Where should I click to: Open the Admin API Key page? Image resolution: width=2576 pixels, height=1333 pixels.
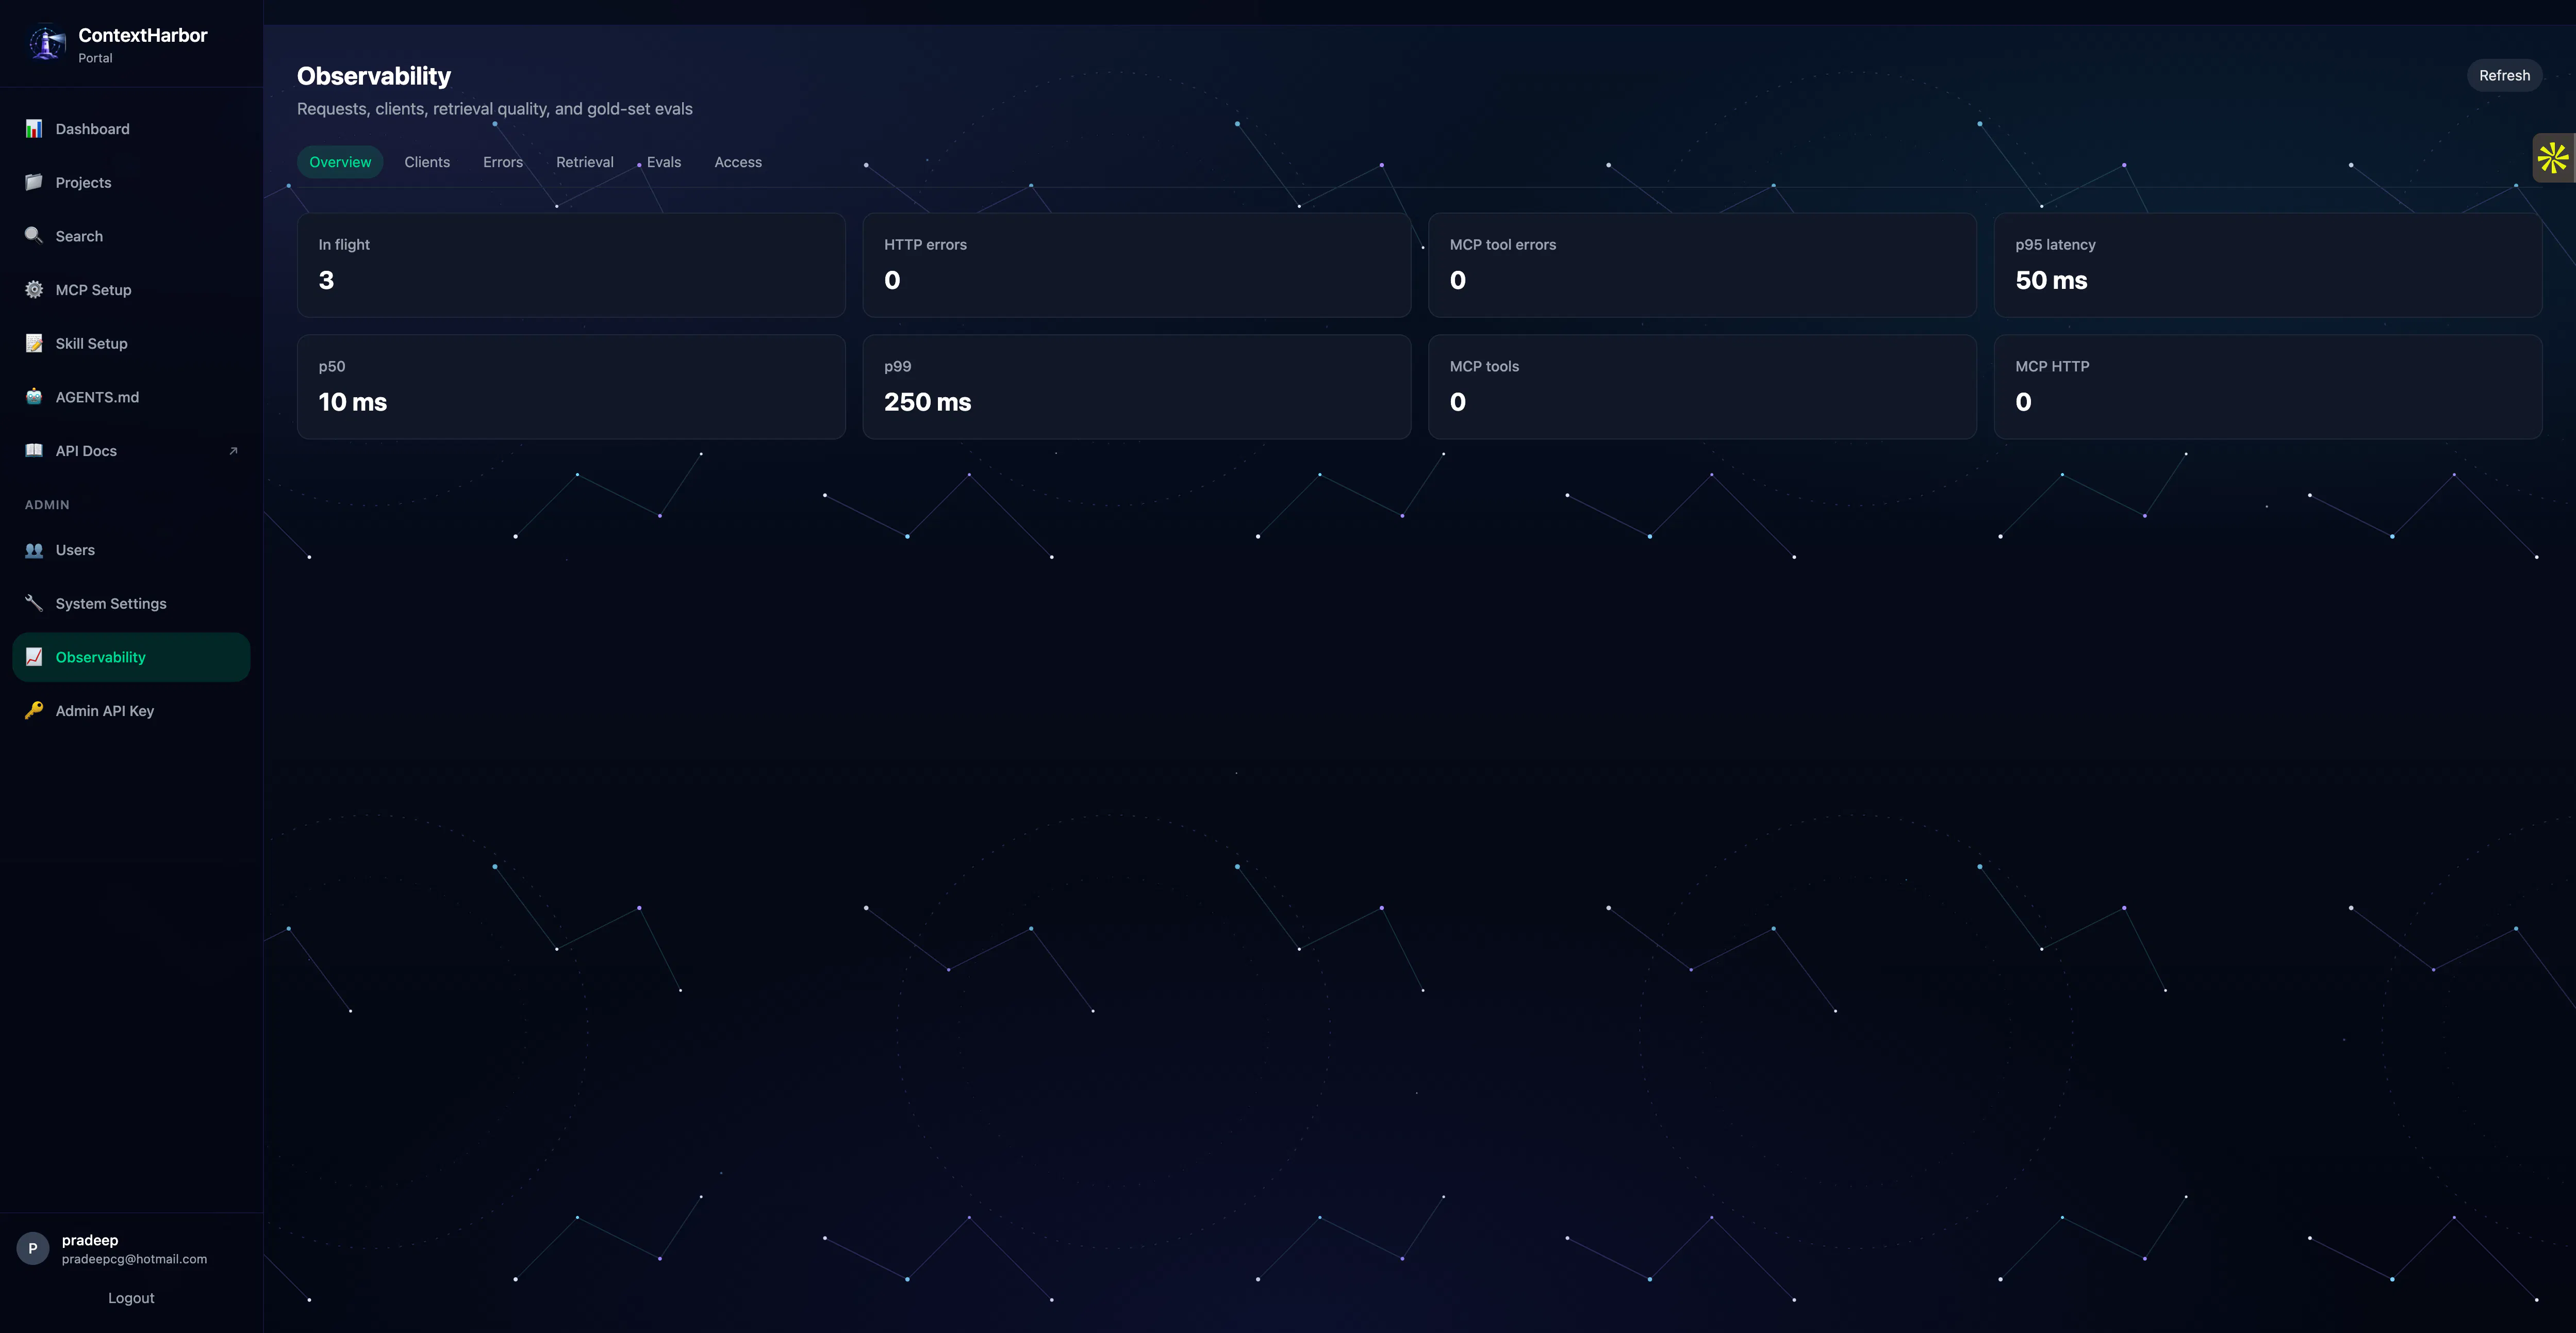pyautogui.click(x=131, y=710)
